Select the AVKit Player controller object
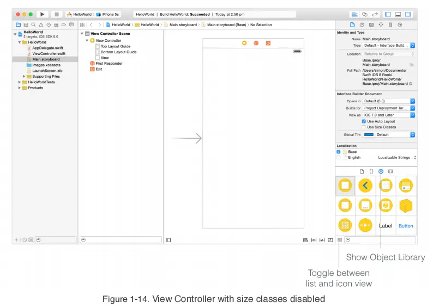 point(365,225)
